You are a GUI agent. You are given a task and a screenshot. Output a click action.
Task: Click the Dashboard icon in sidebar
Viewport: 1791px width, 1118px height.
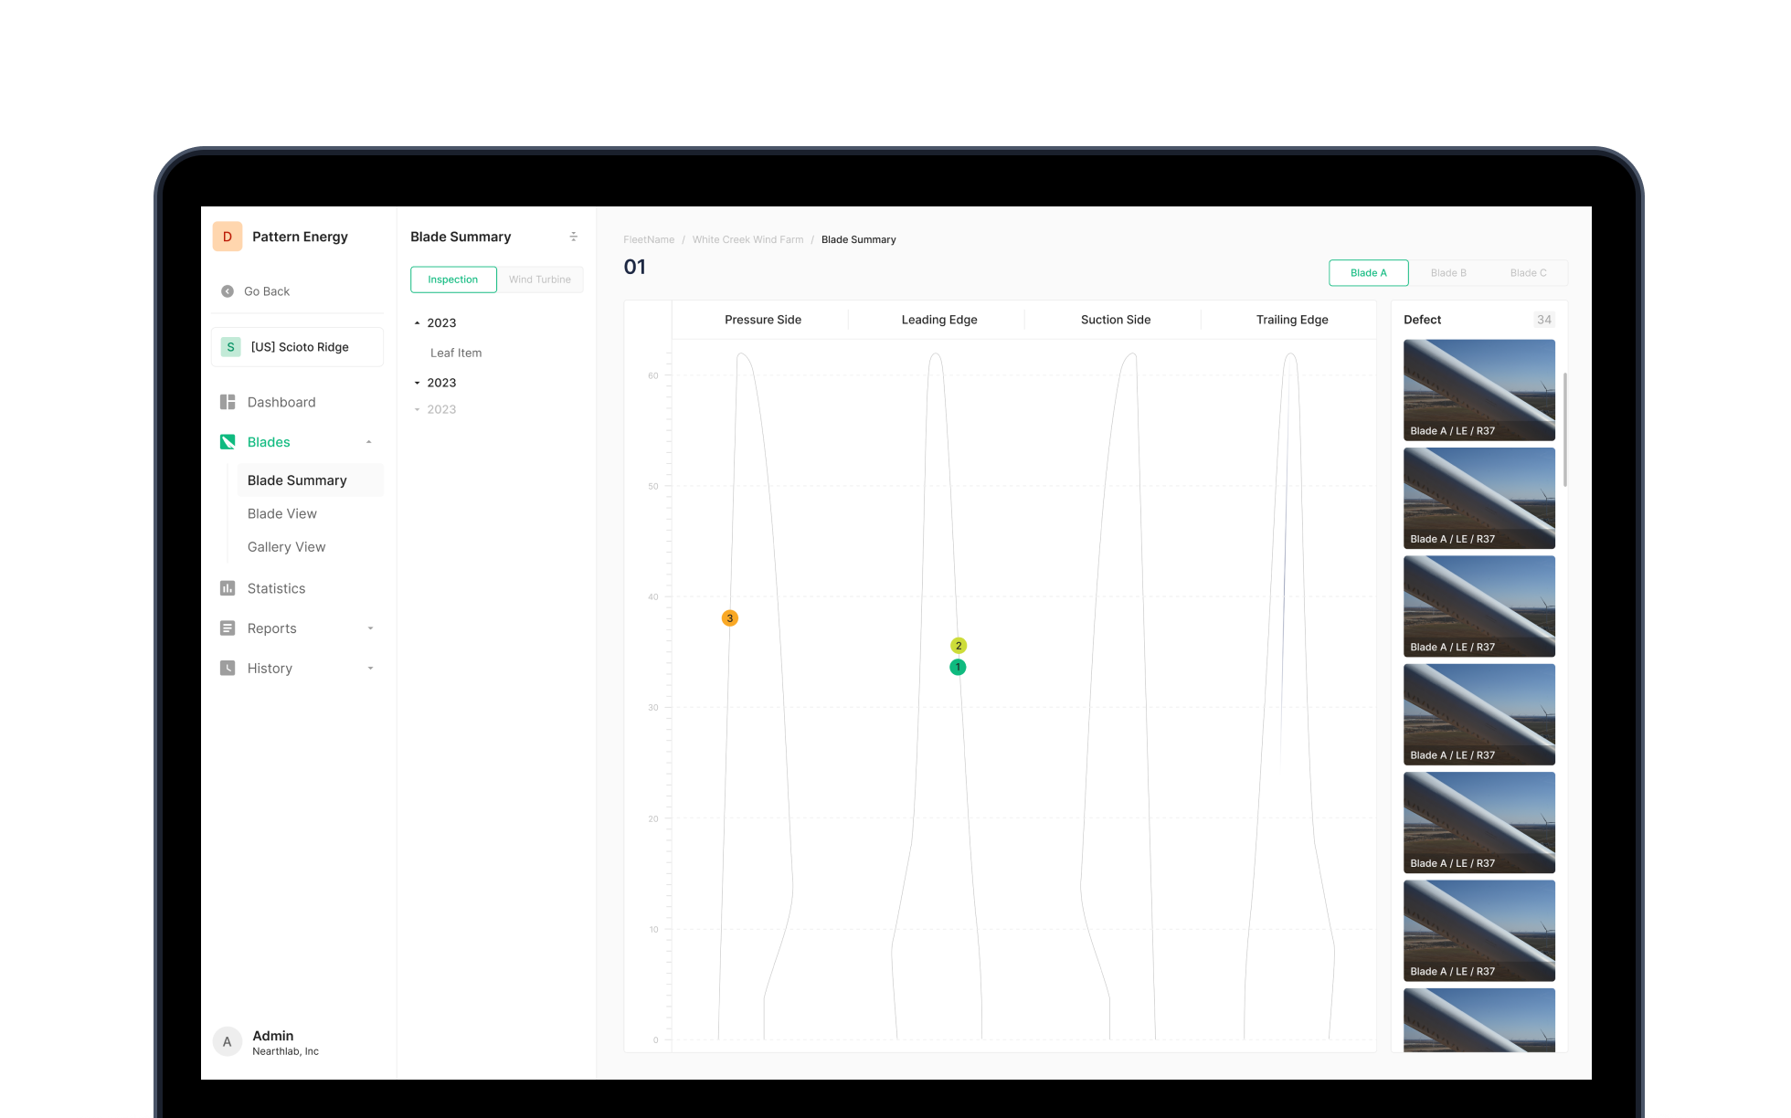click(x=228, y=402)
